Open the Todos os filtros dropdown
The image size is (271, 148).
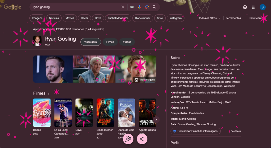(209, 18)
